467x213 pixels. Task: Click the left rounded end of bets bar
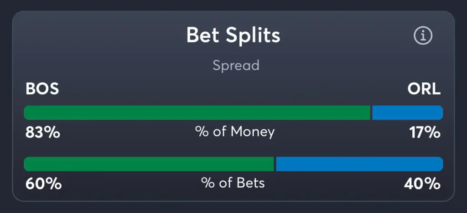pos(27,164)
